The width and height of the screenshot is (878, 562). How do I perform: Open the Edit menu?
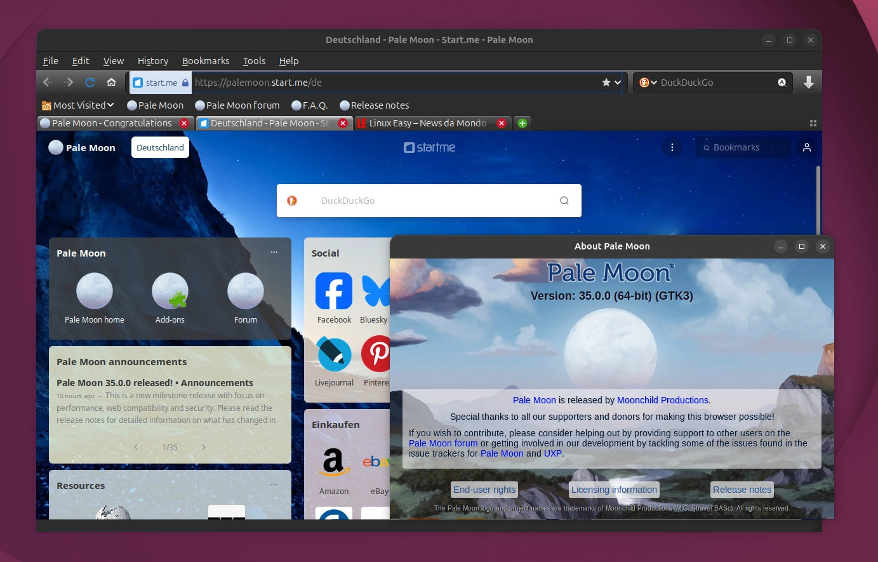click(x=81, y=61)
